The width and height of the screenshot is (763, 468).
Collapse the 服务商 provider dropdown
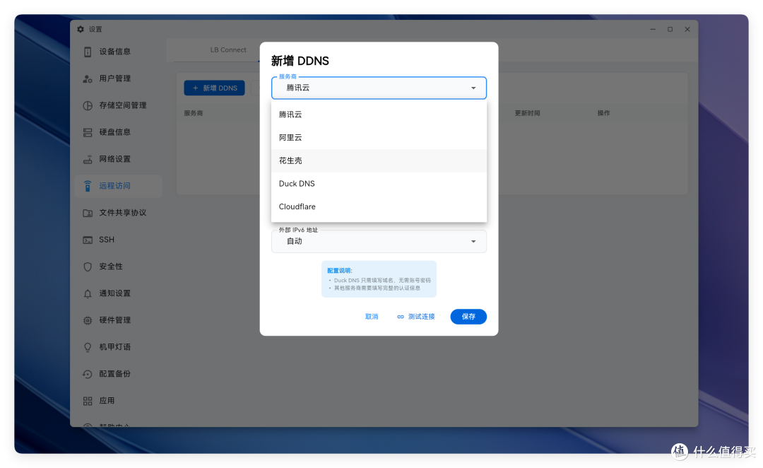[379, 88]
